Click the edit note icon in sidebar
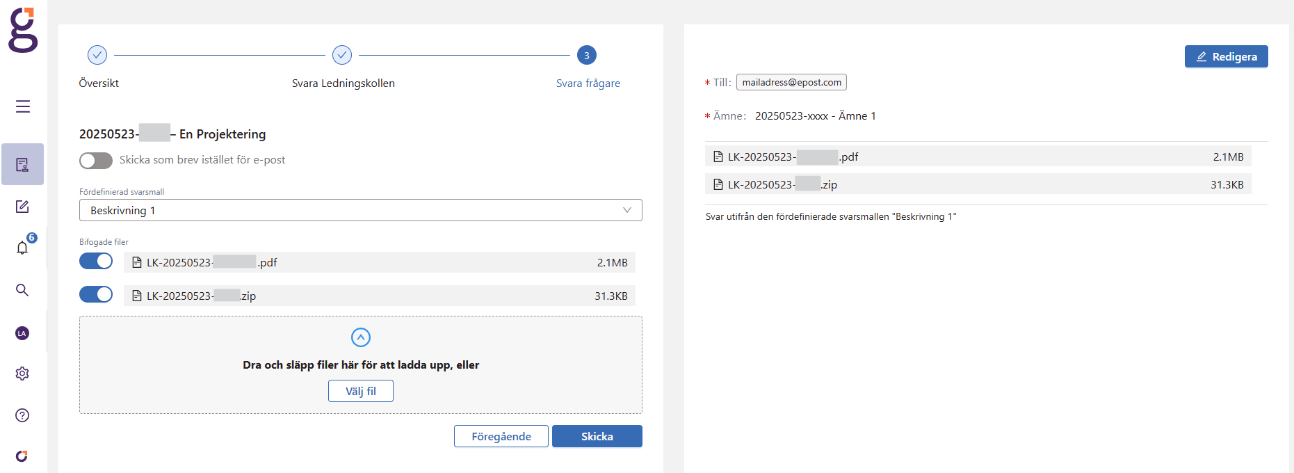 (x=22, y=207)
